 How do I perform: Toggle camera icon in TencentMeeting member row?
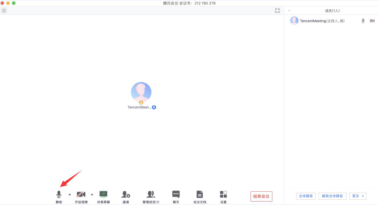coord(372,21)
